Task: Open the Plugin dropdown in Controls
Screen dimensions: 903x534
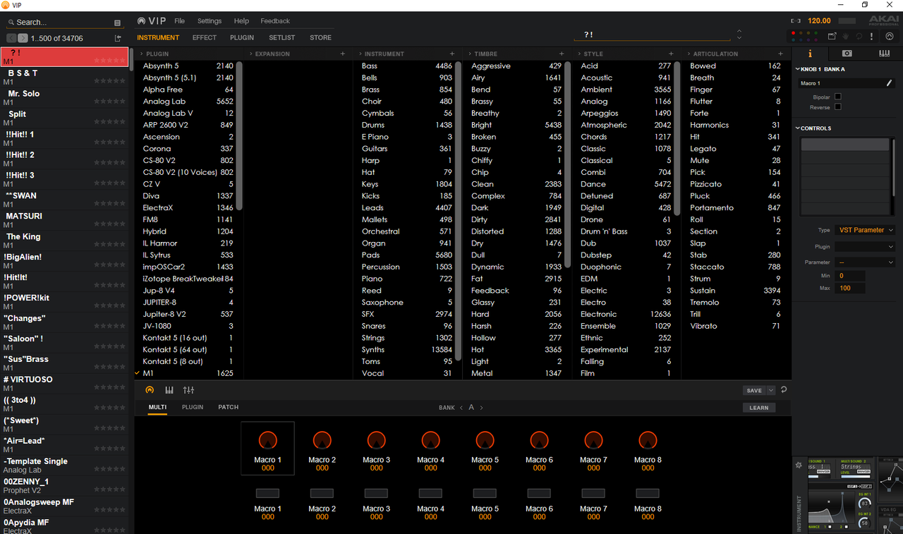Action: tap(865, 247)
